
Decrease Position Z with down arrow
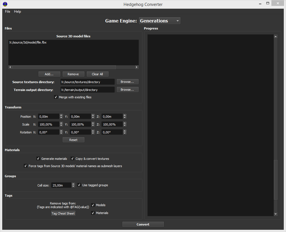tap(125, 118)
